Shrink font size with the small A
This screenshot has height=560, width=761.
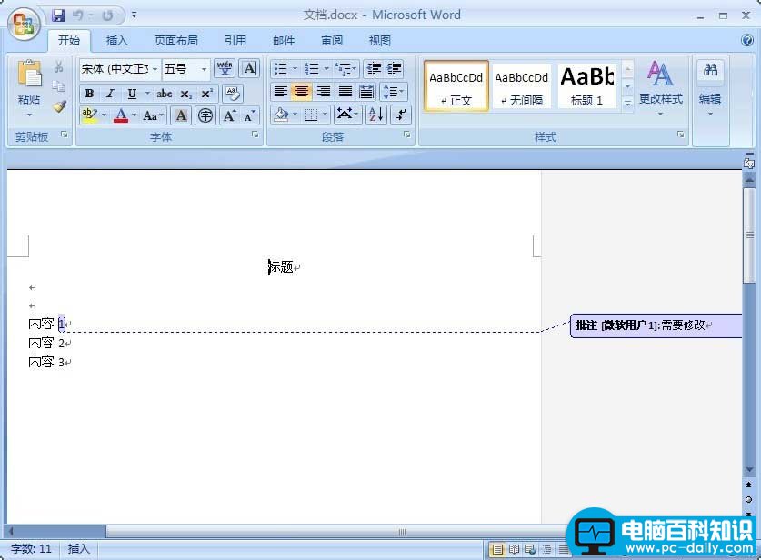click(x=249, y=115)
